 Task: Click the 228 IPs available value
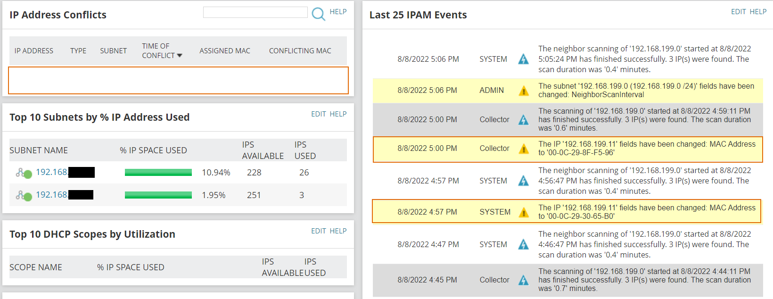tap(254, 173)
